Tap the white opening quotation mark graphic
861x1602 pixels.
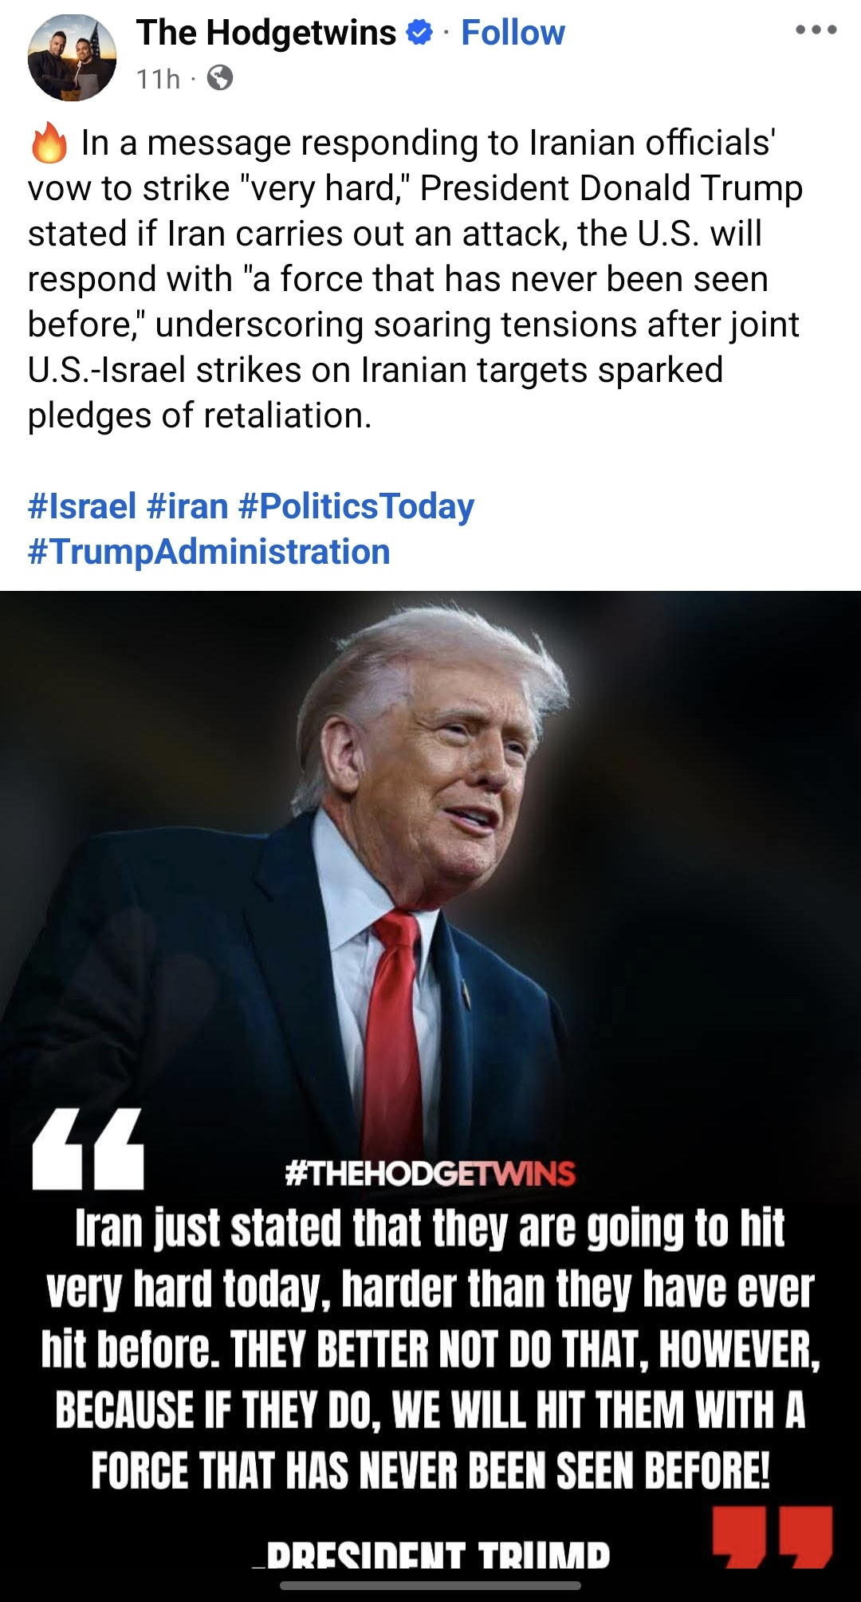tap(88, 1148)
